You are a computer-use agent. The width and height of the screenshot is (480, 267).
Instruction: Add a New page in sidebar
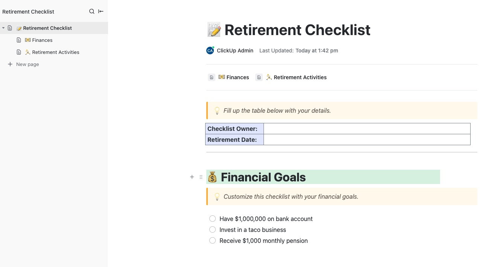[x=27, y=64]
